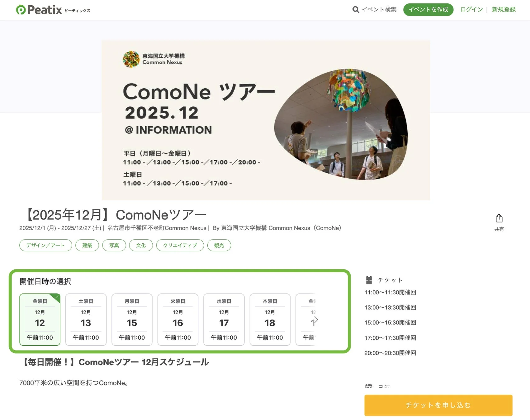The height and width of the screenshot is (420, 530).
Task: Click the チケットを申し込む button
Action: [x=438, y=405]
